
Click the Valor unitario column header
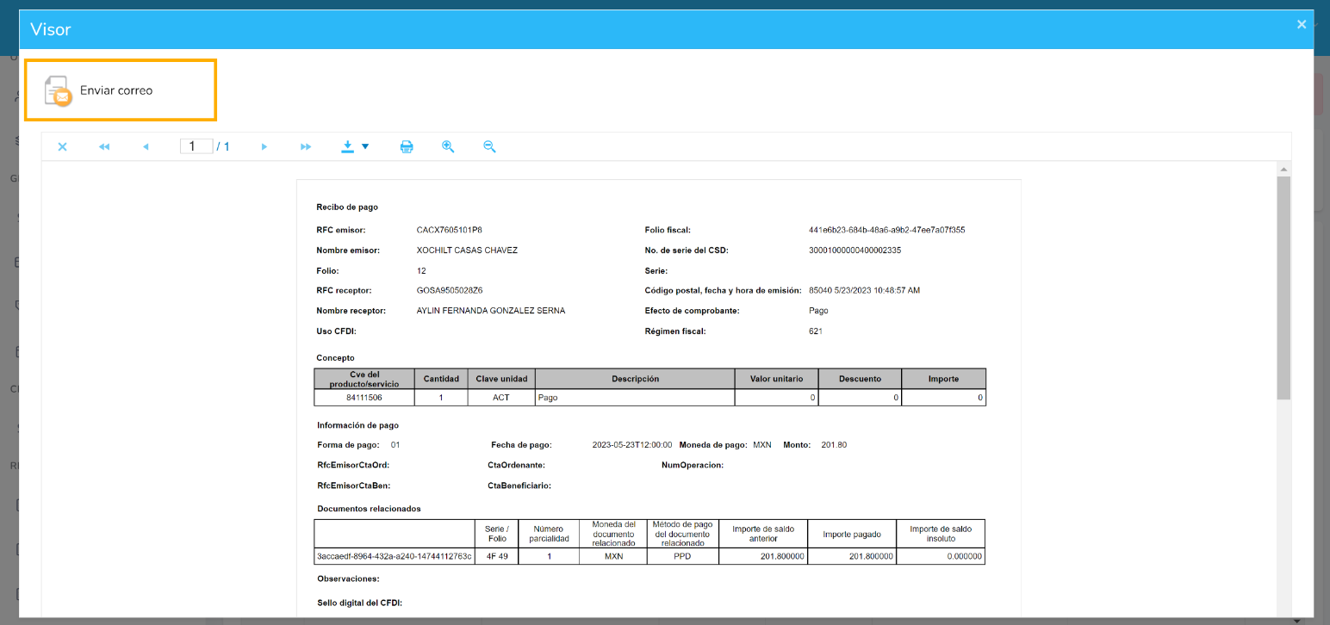coord(776,379)
